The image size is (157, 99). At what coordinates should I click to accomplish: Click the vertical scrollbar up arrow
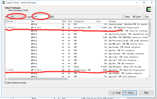tap(150, 21)
